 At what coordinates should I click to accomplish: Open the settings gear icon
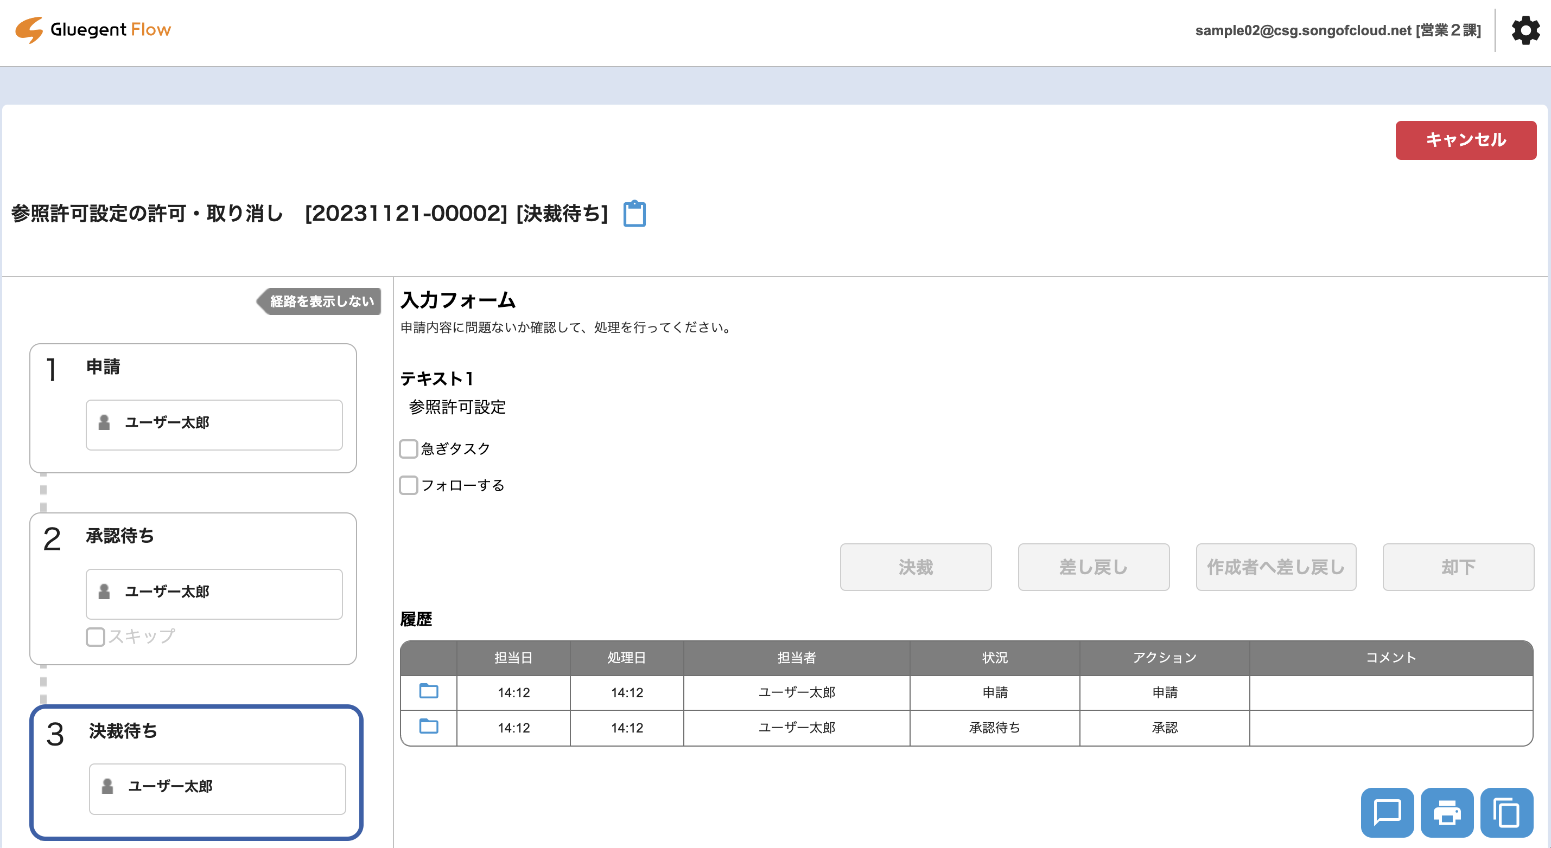[x=1525, y=30]
